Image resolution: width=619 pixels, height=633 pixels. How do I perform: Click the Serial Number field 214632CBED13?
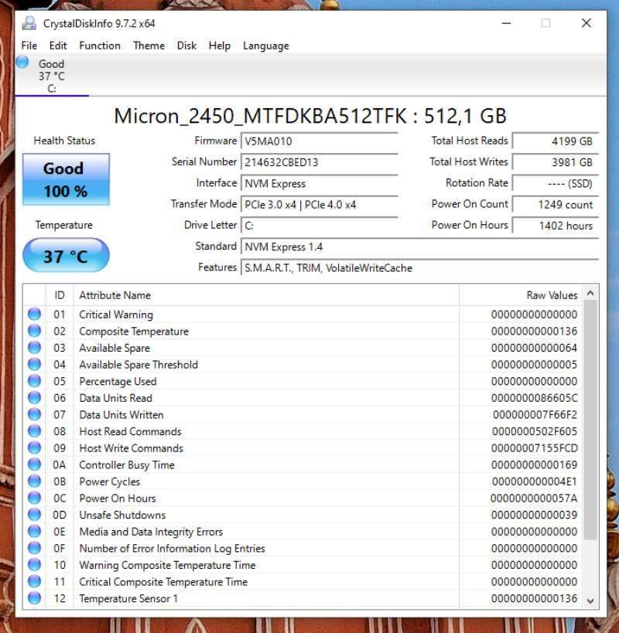[320, 162]
